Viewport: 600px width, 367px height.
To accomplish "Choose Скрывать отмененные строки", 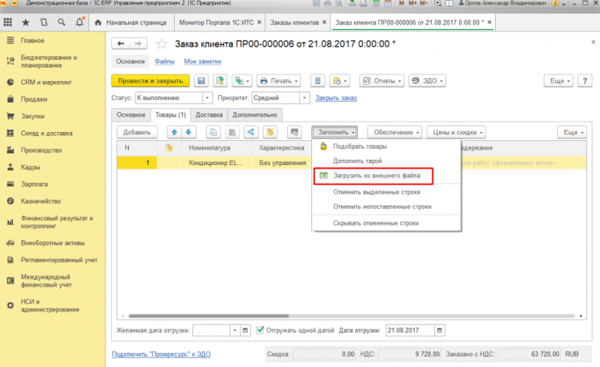I will pos(386,223).
